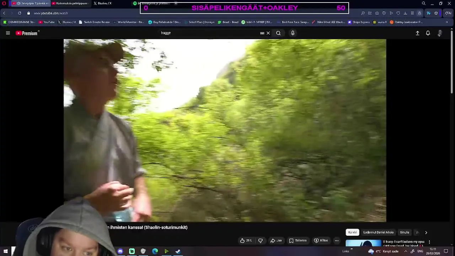Open the browser tab search icon

pyautogui.click(x=423, y=3)
